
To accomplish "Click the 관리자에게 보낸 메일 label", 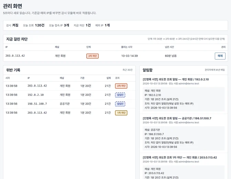I will 214,70.
